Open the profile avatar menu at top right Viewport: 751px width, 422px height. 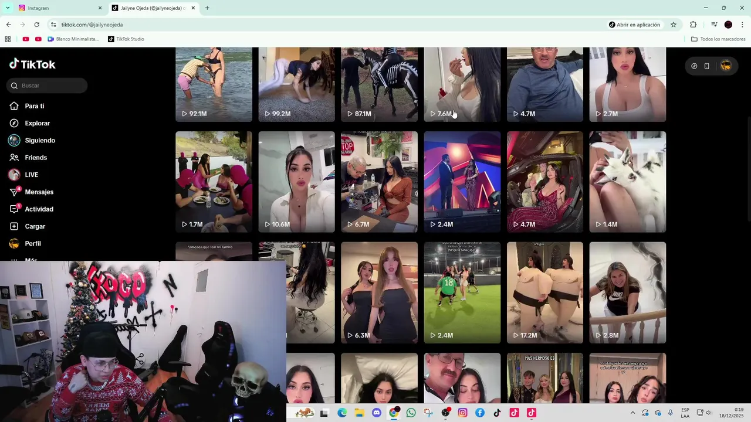726,66
